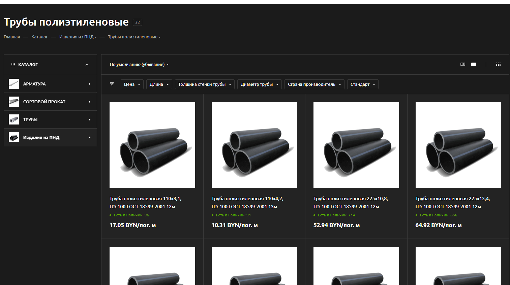Screen dimensions: 510x285
Task: Open Труба полиэтиленовая 110х4,2 product title
Action: coord(247,203)
